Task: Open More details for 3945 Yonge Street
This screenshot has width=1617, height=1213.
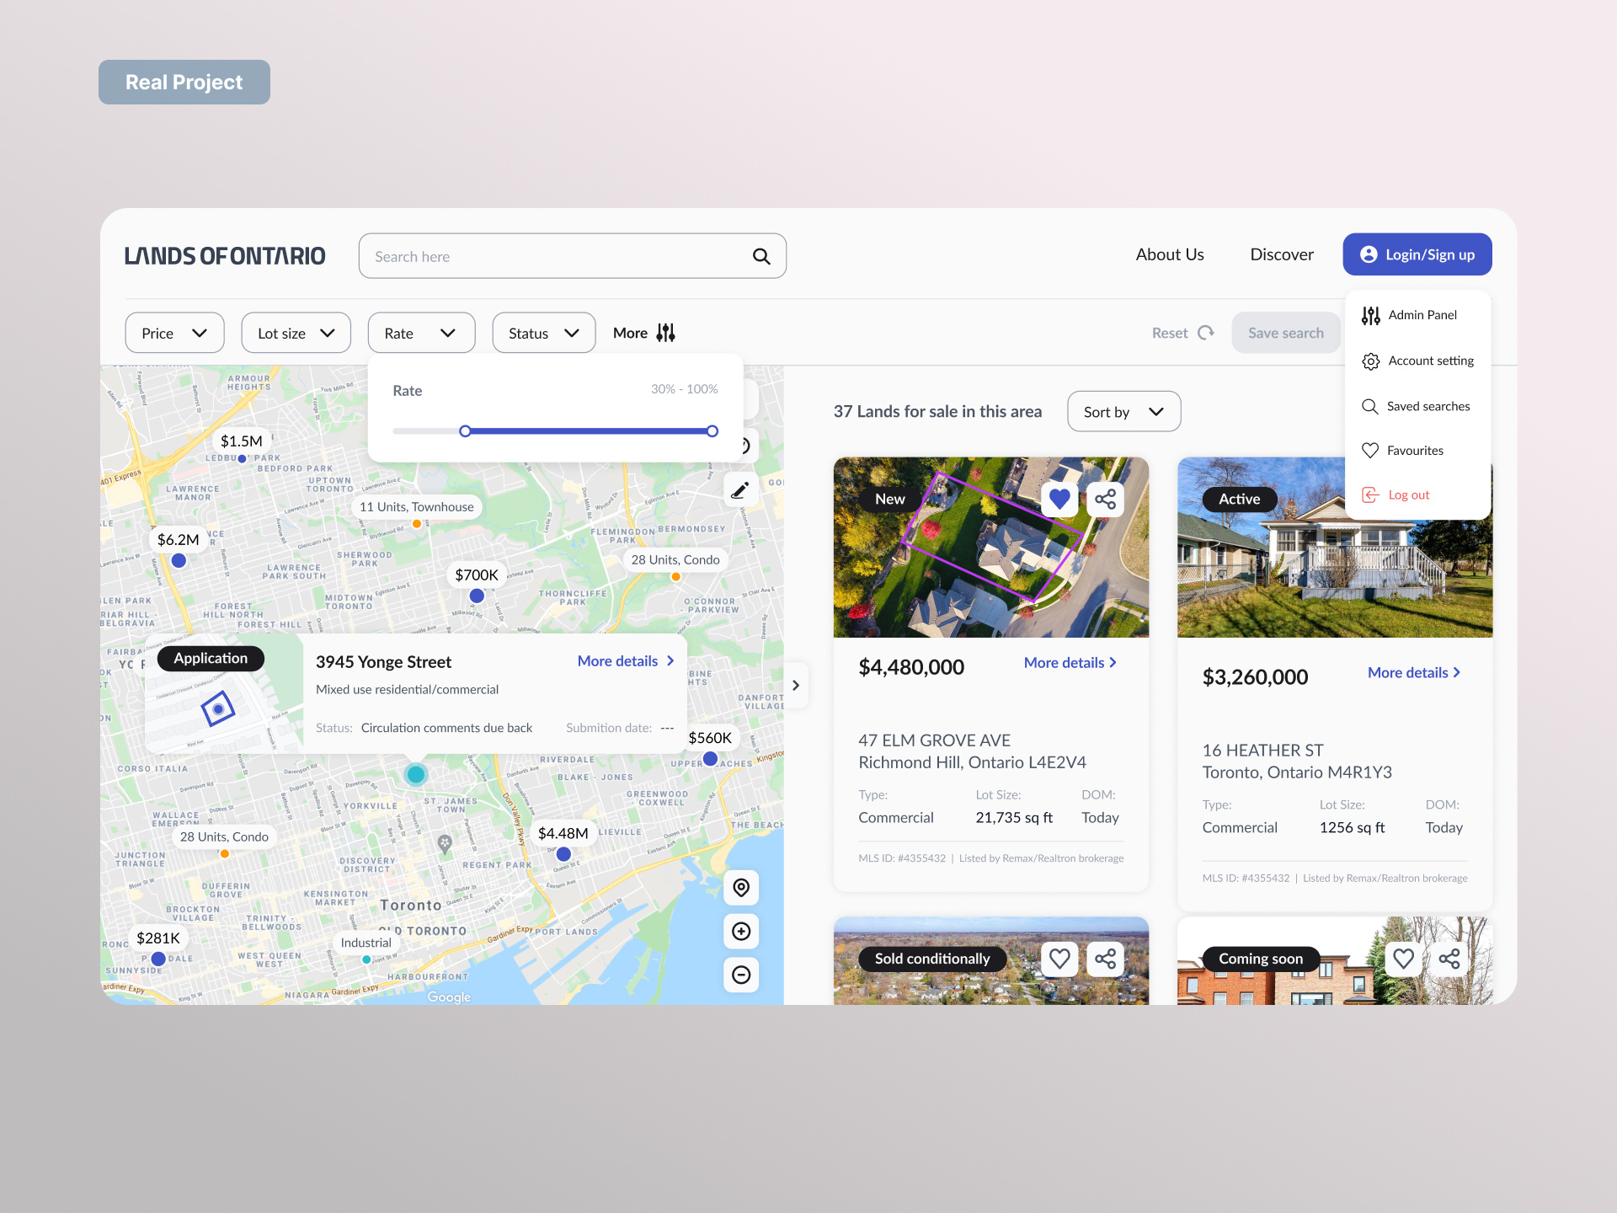Action: (626, 661)
